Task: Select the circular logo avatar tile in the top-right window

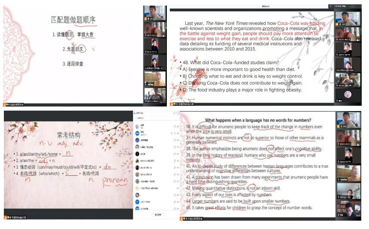Action: [348, 93]
